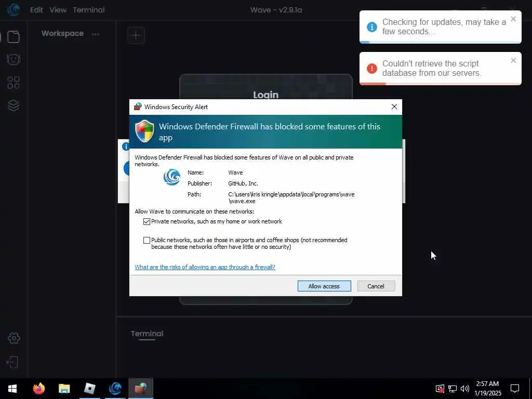Dismiss the 'Couldn't retrieve the script database' notification
The width and height of the screenshot is (532, 399).
pos(513,60)
